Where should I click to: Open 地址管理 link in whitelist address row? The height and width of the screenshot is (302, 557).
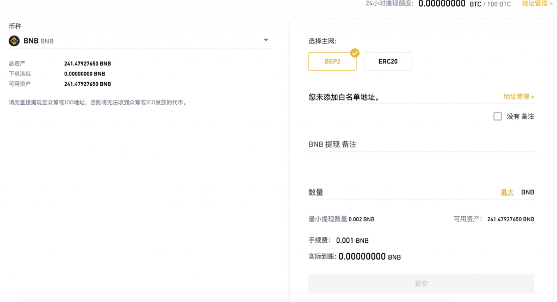pyautogui.click(x=518, y=97)
